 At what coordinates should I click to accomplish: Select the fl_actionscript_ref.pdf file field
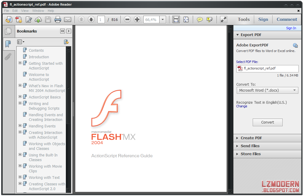click(x=267, y=69)
